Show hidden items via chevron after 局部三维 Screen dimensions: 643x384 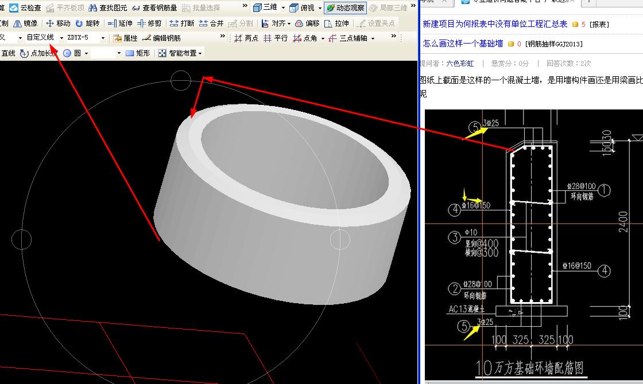pos(413,6)
